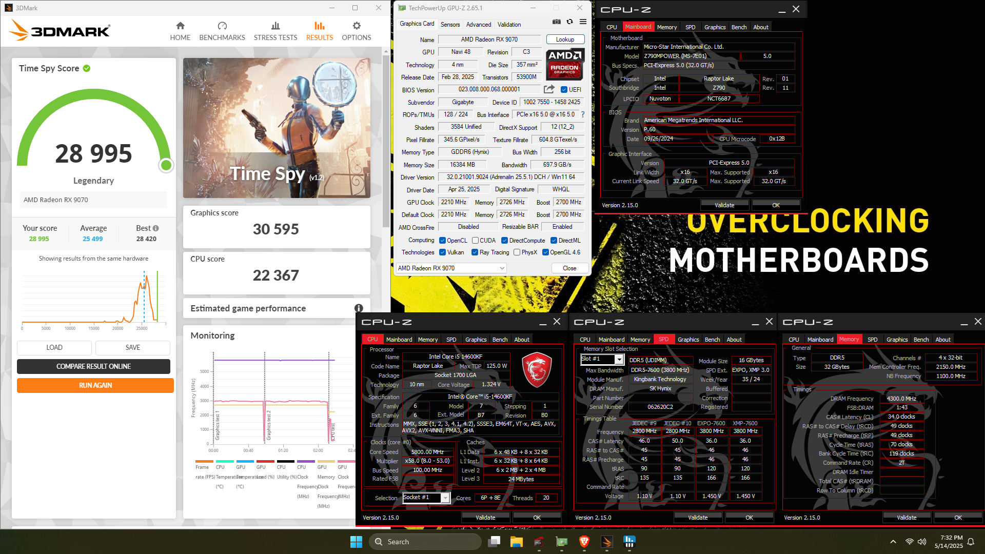Screen dimensions: 985x554
Task: Click the green verified checkmark beside Time Spy Score
Action: tap(87, 68)
